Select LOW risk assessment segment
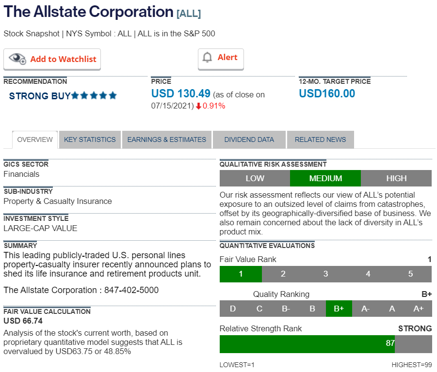 click(x=255, y=178)
